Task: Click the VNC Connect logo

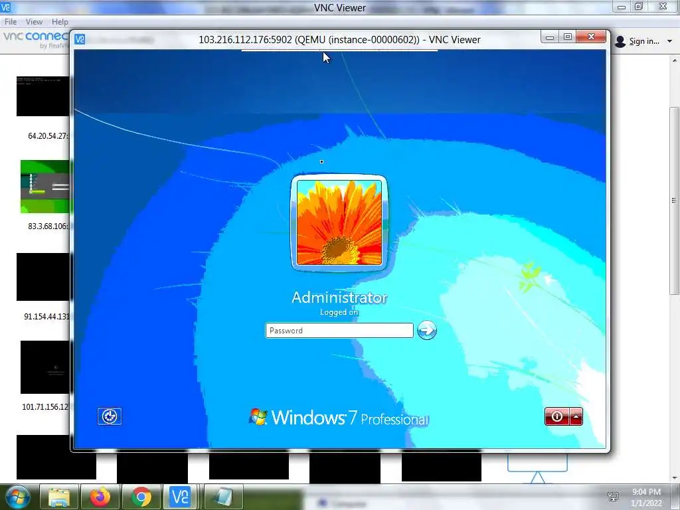Action: click(36, 40)
